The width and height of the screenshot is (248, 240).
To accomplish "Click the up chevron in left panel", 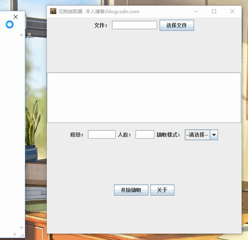I will [21, 35].
